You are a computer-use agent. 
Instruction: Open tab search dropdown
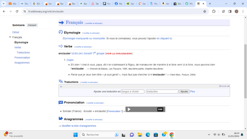[4, 4]
